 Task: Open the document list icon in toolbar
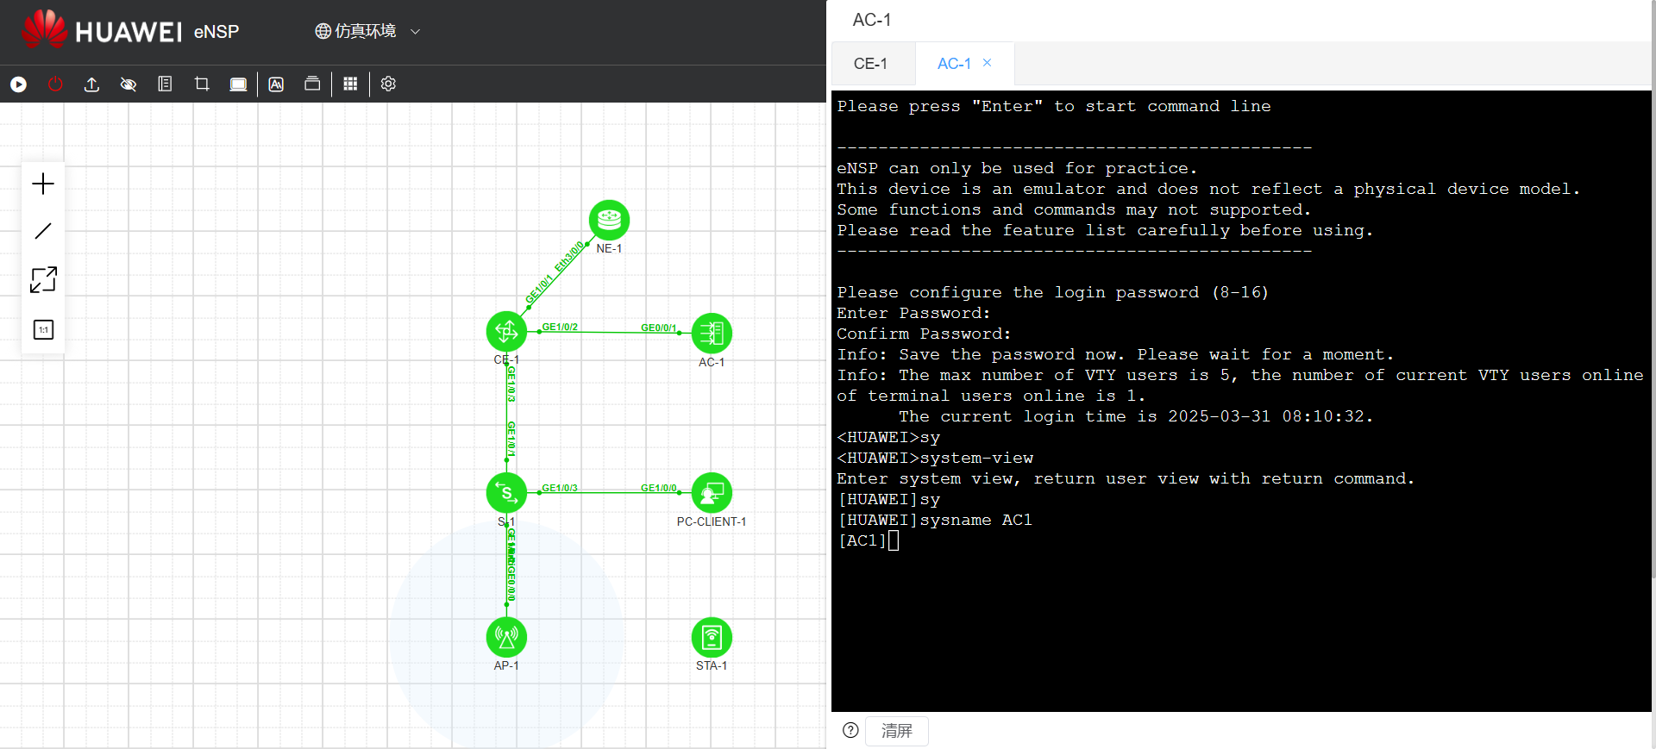(x=165, y=84)
